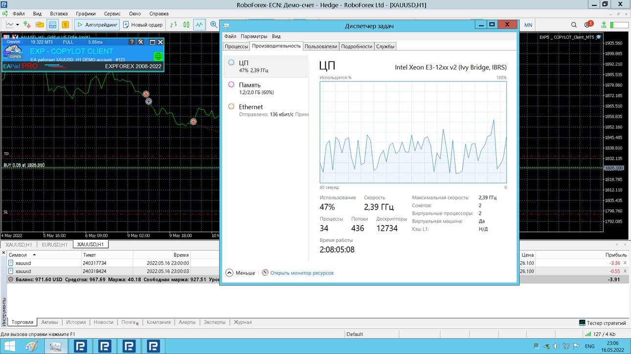Screen dimensions: 631x354
Task: Select Память performance item
Action: [265, 88]
